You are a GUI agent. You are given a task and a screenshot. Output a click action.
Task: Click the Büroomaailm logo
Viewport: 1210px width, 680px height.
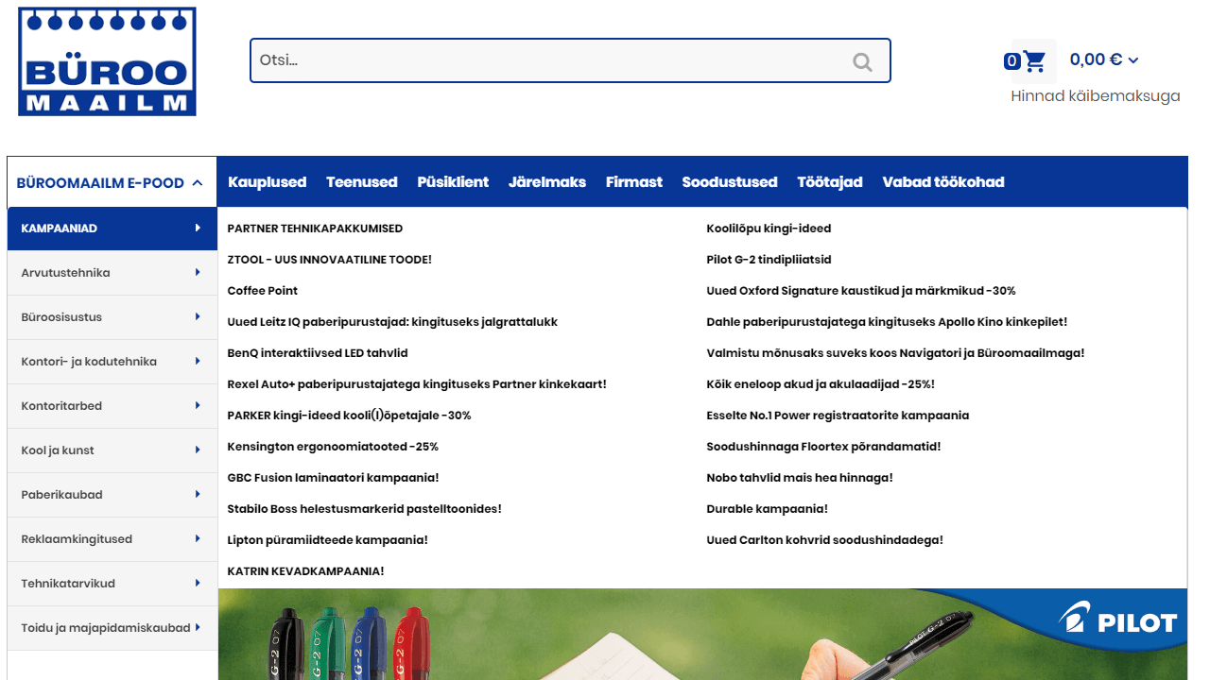coord(107,61)
